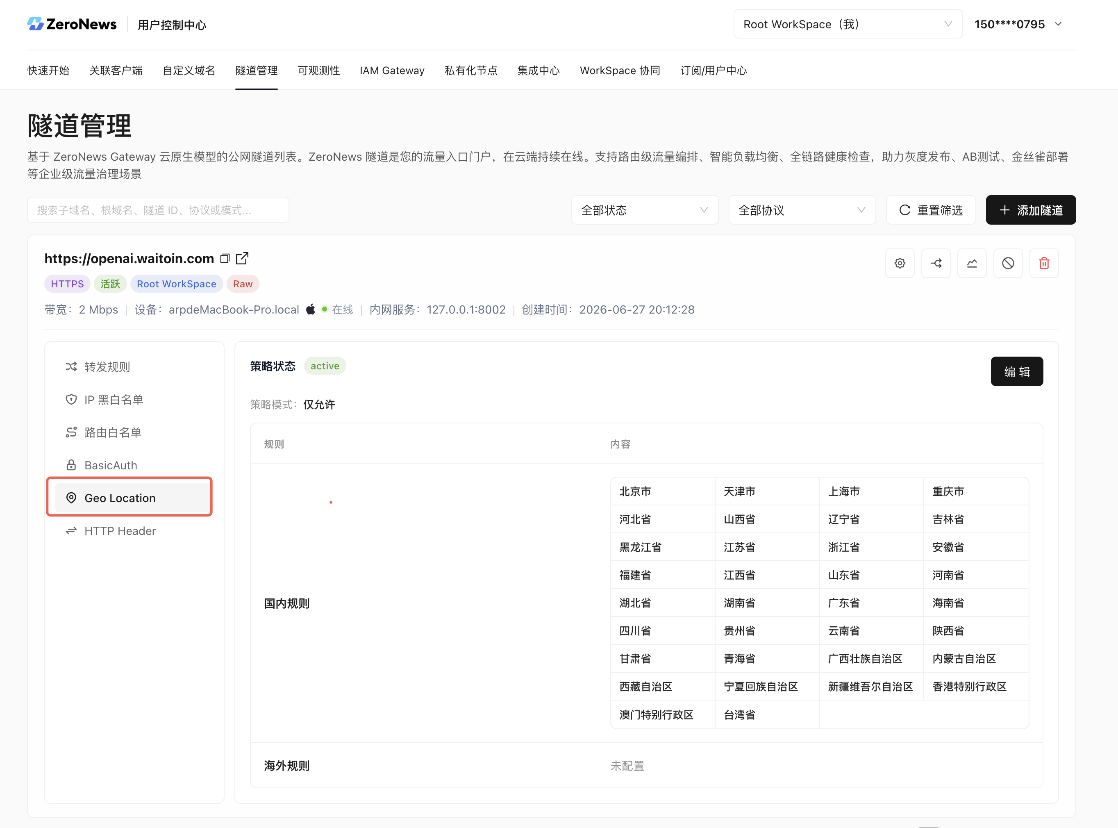Click the 未配置 overseas rule value
The width and height of the screenshot is (1118, 828).
(627, 766)
